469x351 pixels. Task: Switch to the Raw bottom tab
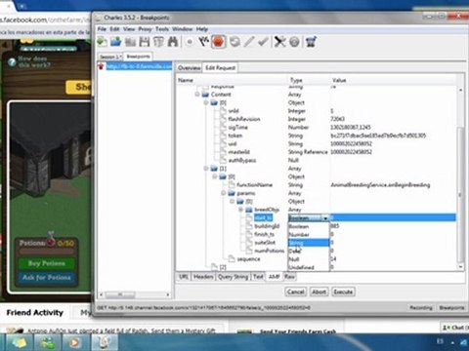(x=289, y=277)
